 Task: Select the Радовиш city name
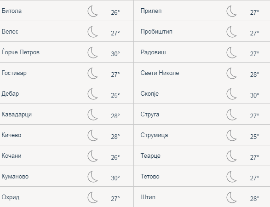click(153, 52)
